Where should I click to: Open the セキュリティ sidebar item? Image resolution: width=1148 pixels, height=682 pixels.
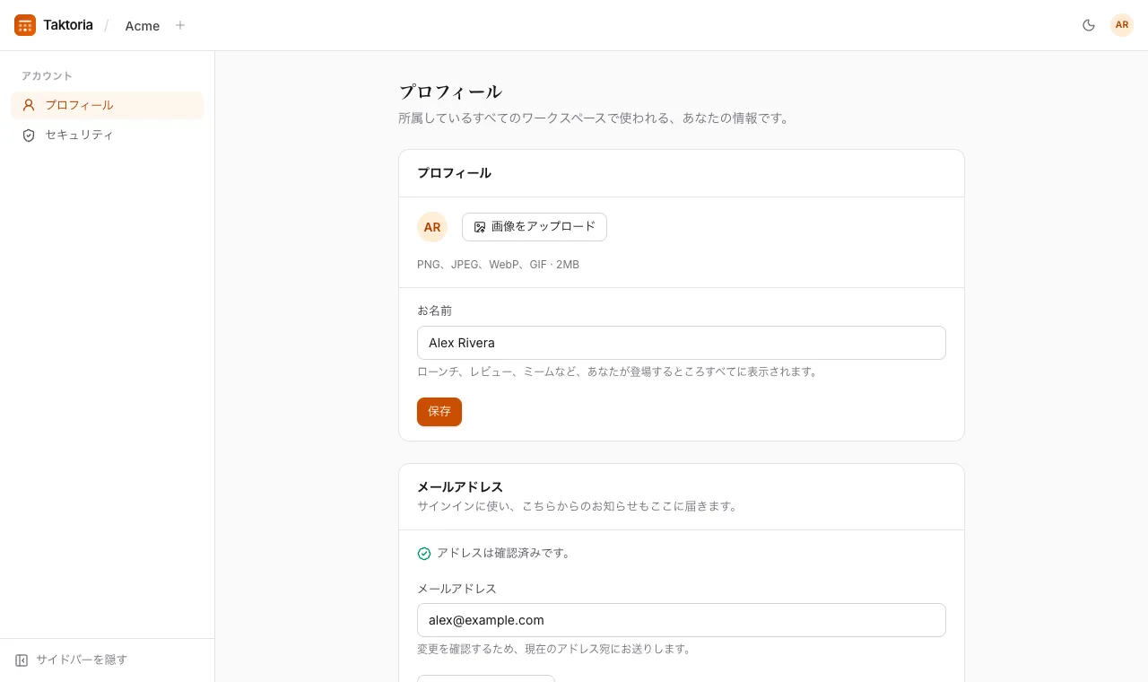[108, 135]
